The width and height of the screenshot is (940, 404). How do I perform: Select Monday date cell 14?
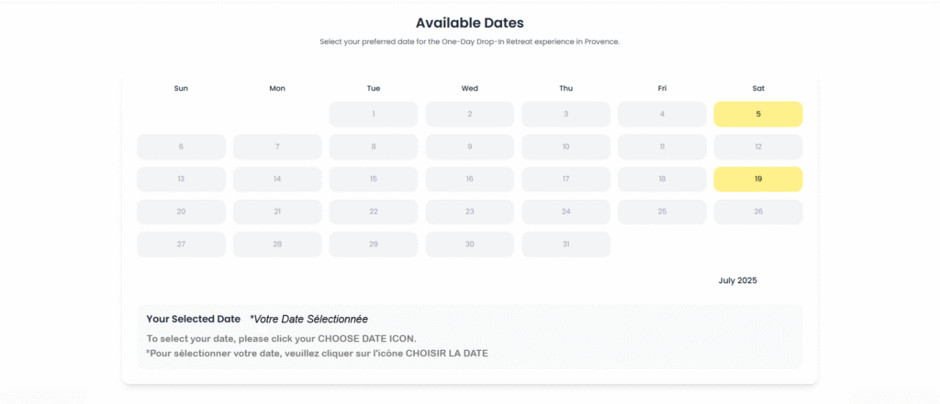pyautogui.click(x=277, y=179)
